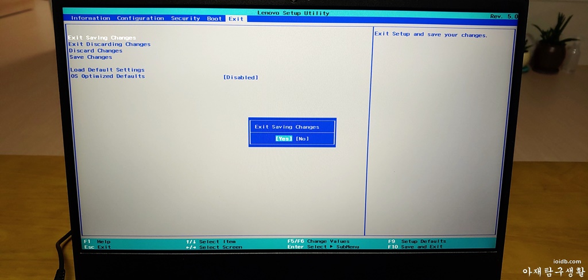Viewport: 588px width, 280px height.
Task: Click the Select Screen legend entry
Action: (214, 247)
